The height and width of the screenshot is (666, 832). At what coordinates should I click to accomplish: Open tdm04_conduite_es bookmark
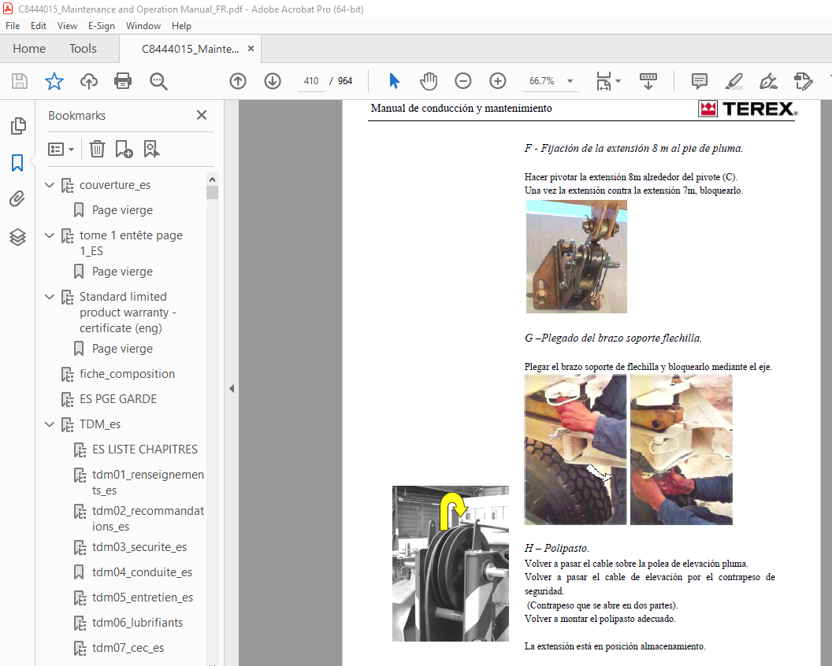[142, 572]
